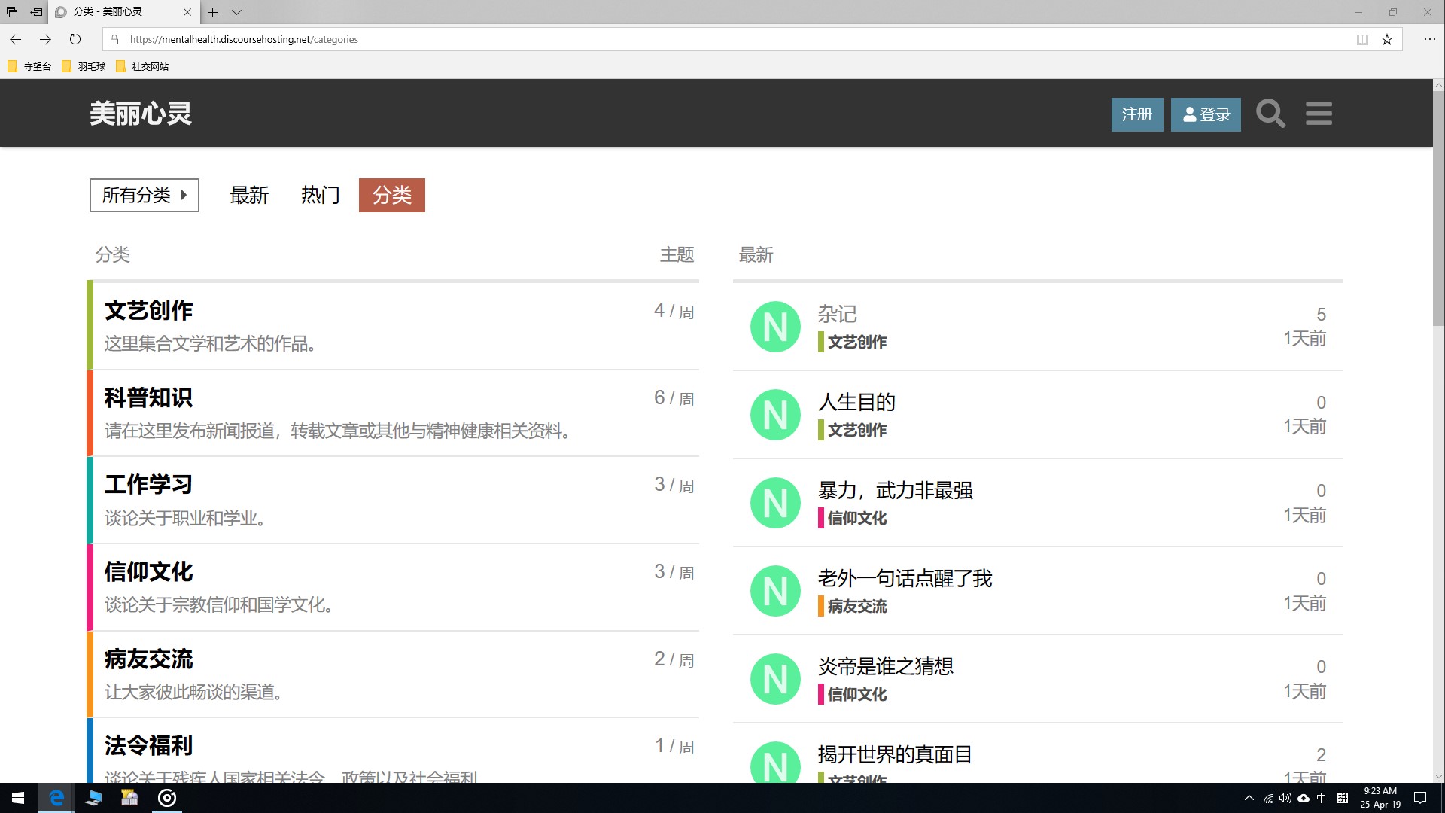This screenshot has height=813, width=1445.
Task: Click the favorites star icon
Action: pos(1387,39)
